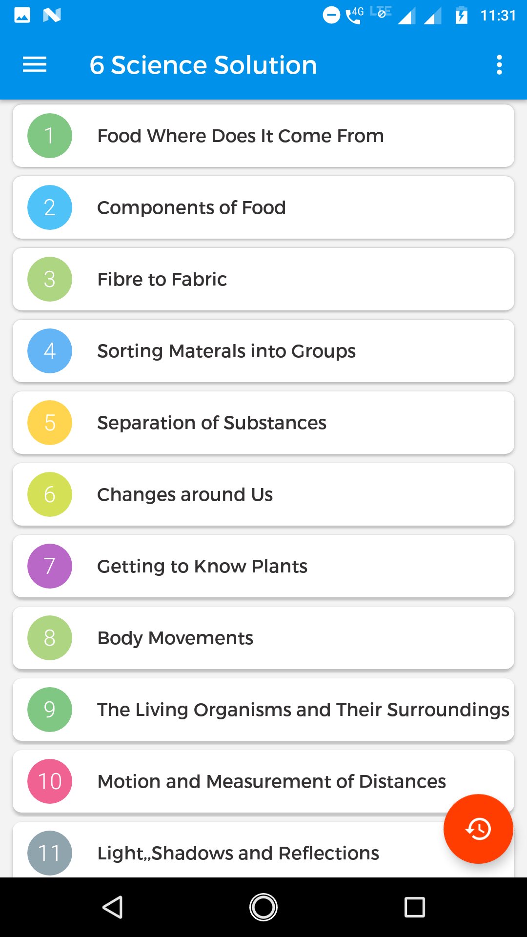This screenshot has height=937, width=527.
Task: Select Separation of Substances chapter
Action: coord(263,423)
